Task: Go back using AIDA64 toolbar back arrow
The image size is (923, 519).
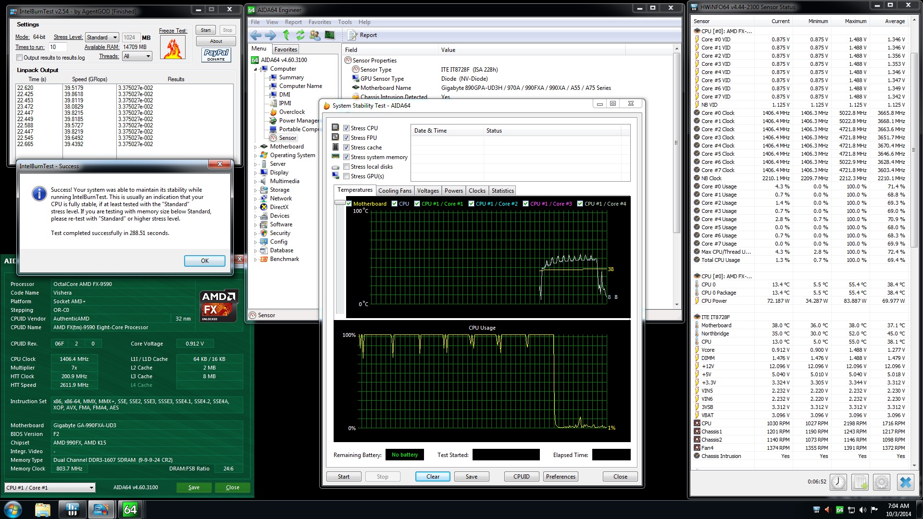Action: point(256,35)
